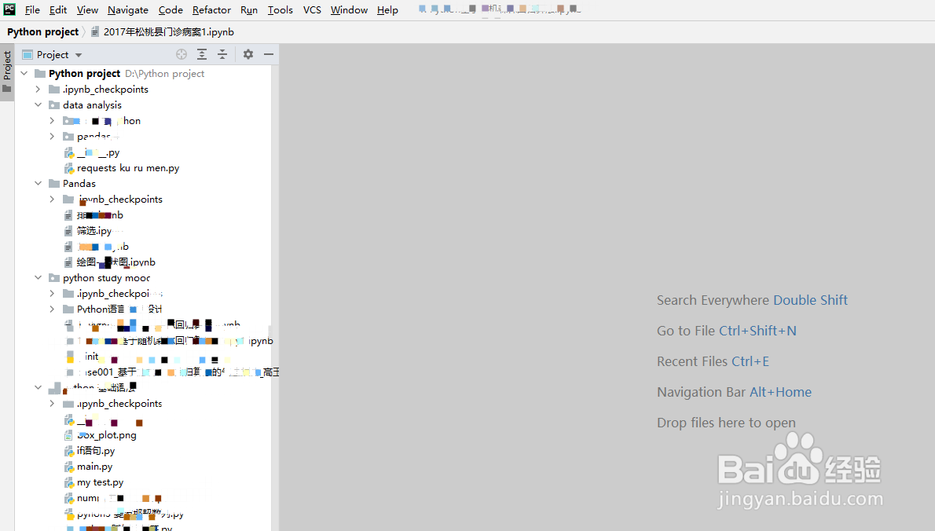Select the my test.py file
The width and height of the screenshot is (935, 531).
(101, 482)
